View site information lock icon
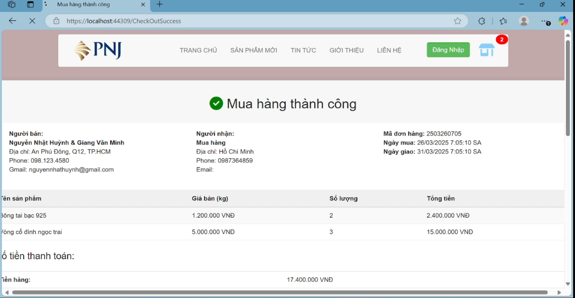 56,21
